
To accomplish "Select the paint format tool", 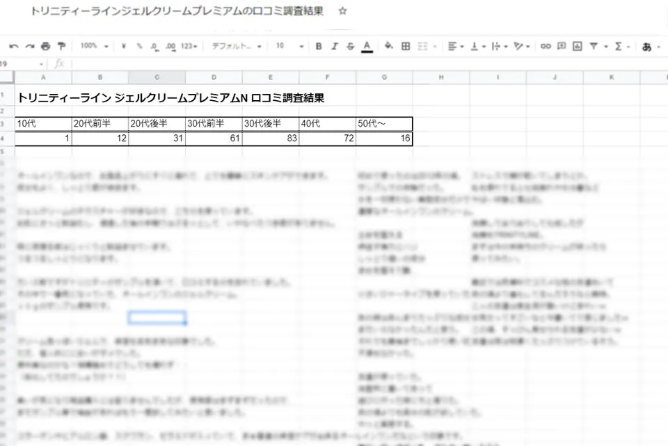I will pos(61,45).
